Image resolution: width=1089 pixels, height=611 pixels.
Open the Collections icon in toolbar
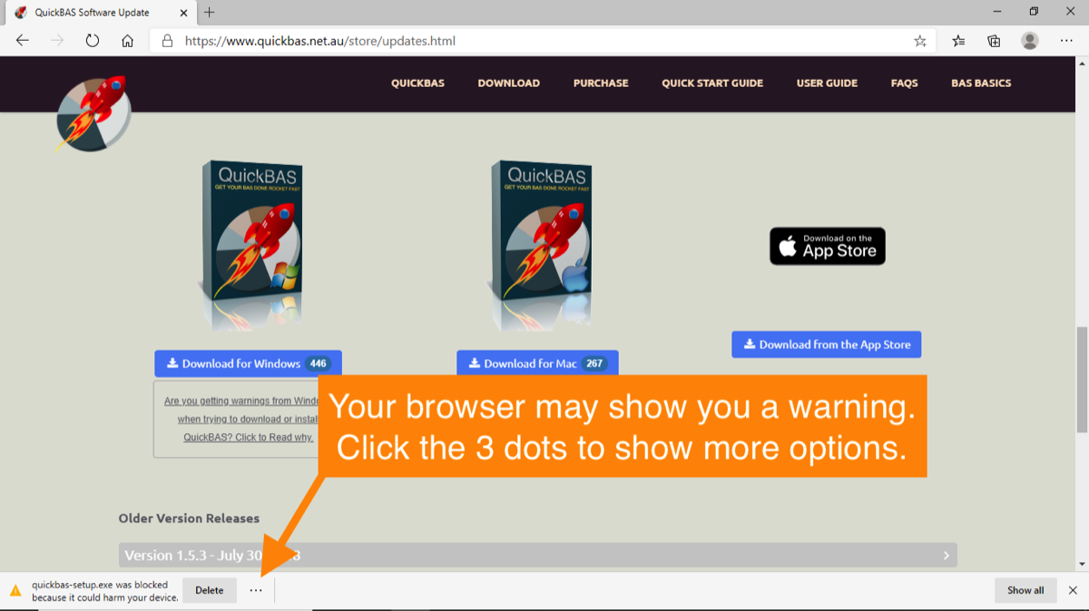click(994, 41)
